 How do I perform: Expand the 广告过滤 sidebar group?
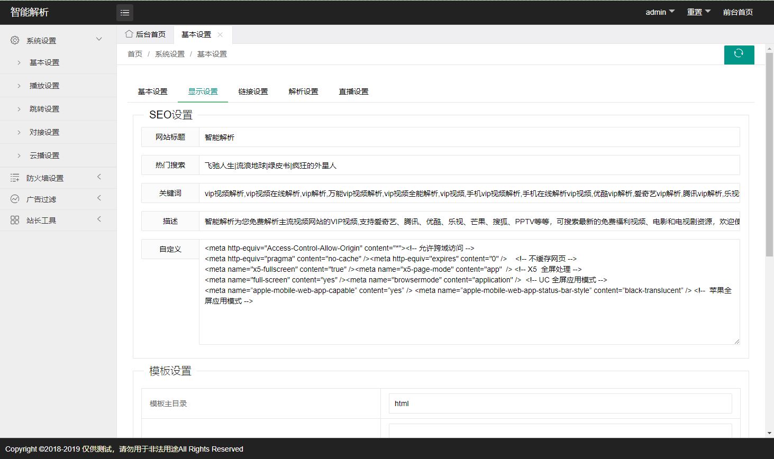coord(99,198)
